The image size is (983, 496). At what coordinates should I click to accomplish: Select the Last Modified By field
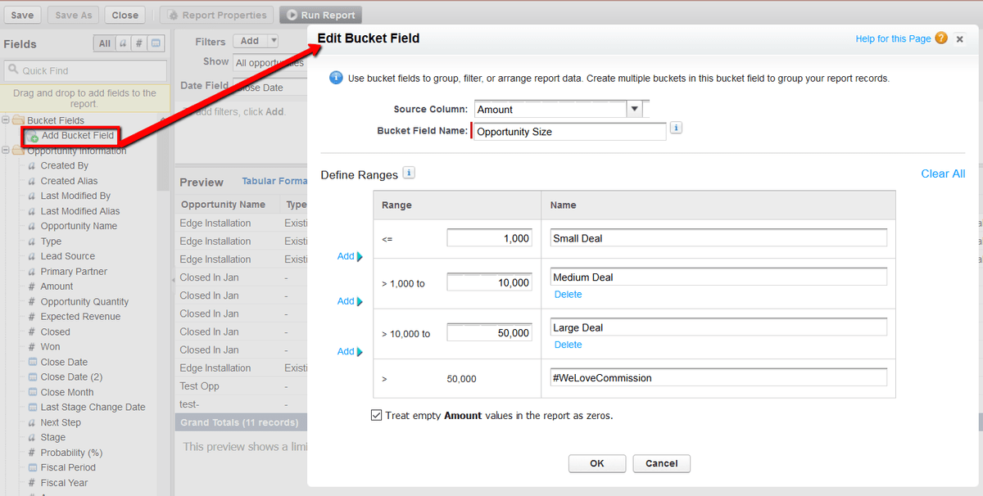pyautogui.click(x=75, y=196)
